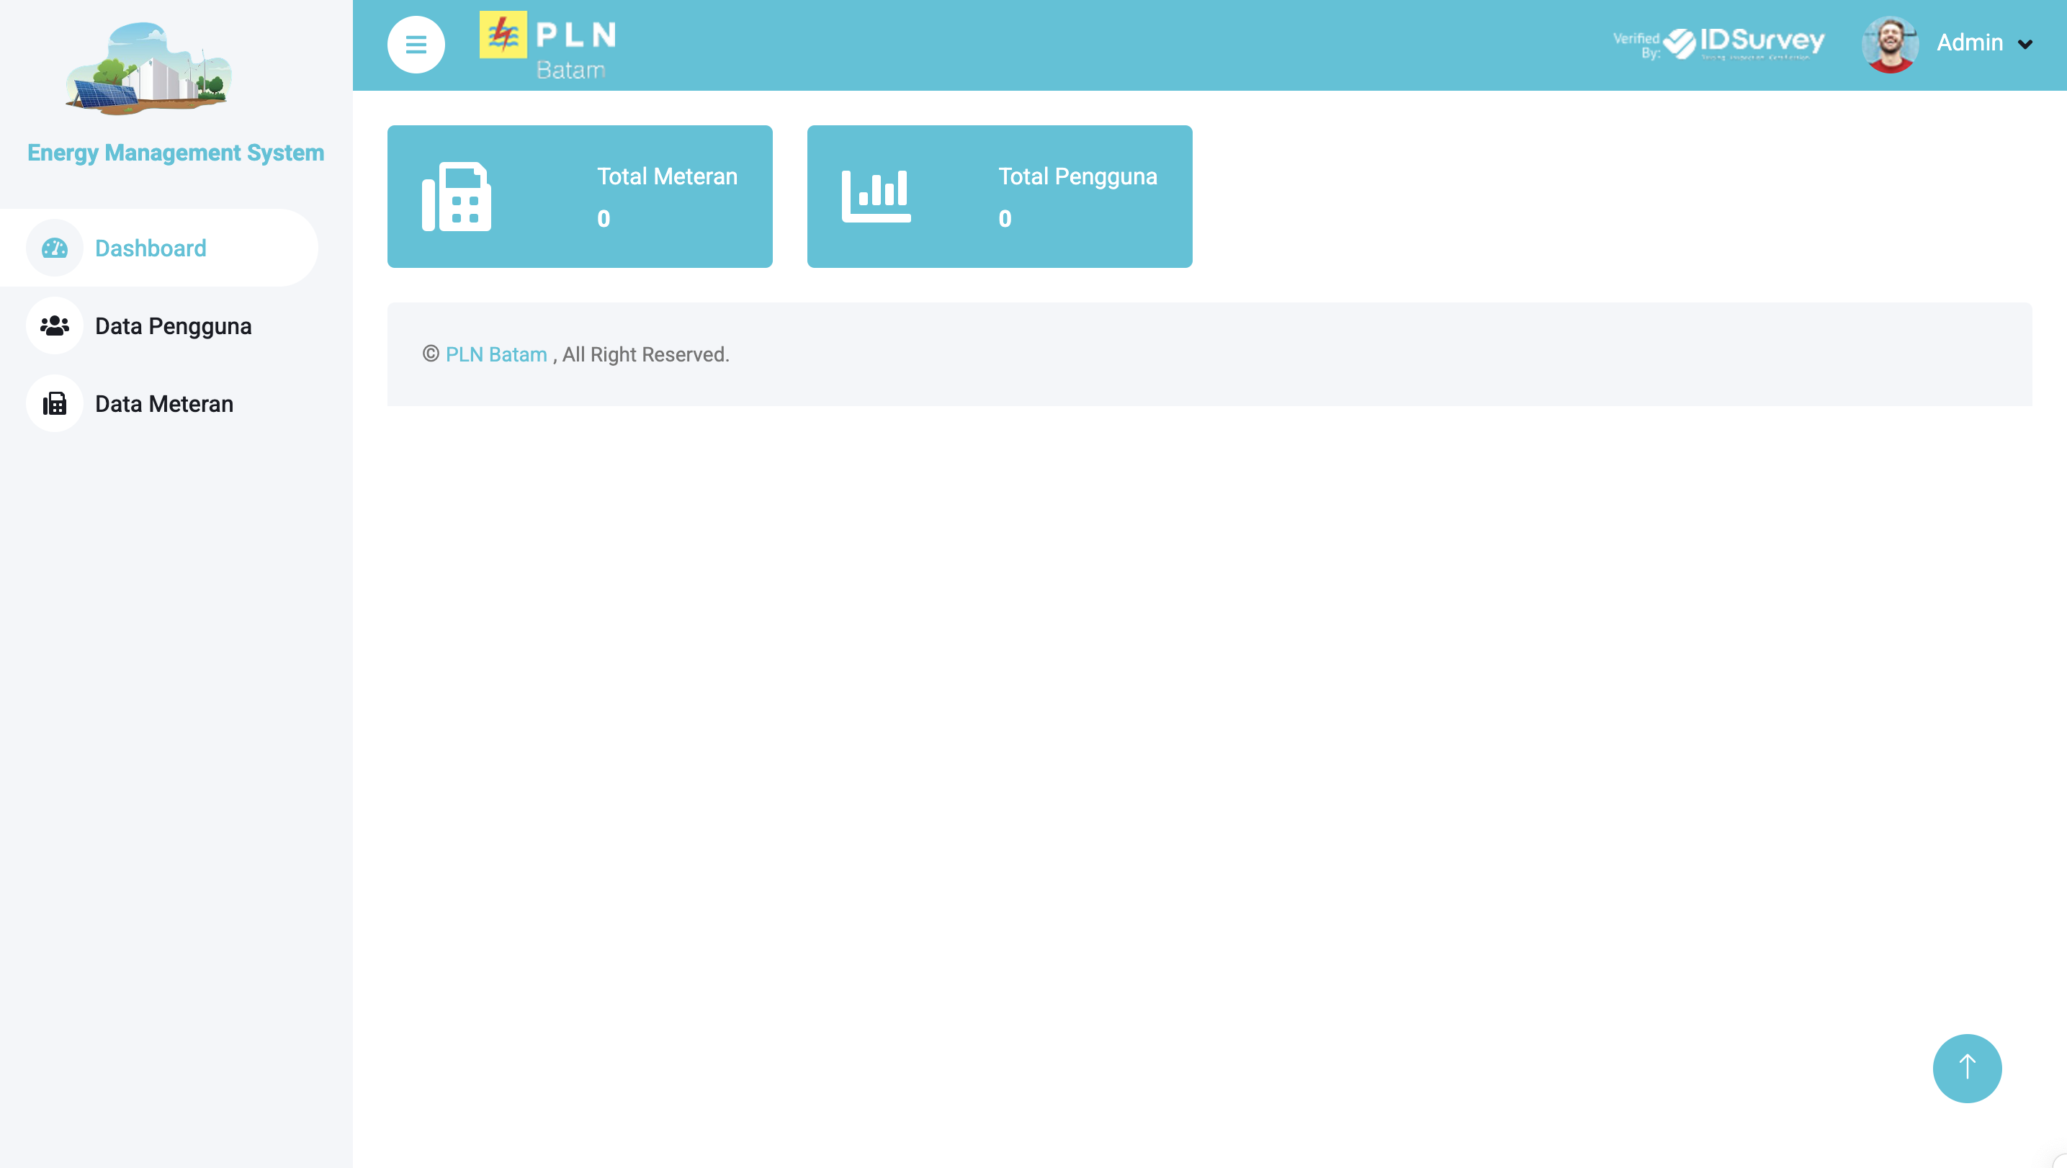Screen dimensions: 2067x1168
Task: Click the PLN Batam footer link
Action: click(x=496, y=354)
